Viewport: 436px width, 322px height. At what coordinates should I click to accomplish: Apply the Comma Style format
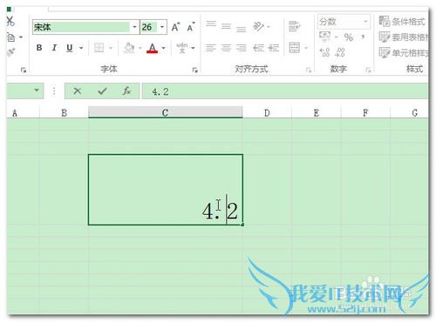(363, 37)
